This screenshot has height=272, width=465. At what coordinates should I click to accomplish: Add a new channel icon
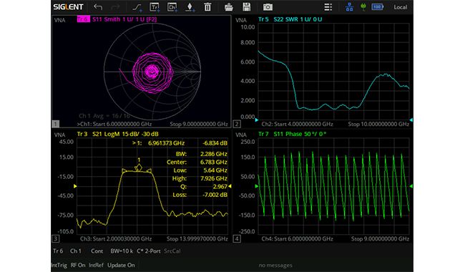(172, 7)
